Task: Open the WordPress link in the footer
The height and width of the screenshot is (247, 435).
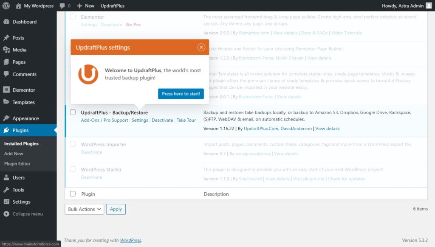Action: (x=130, y=240)
